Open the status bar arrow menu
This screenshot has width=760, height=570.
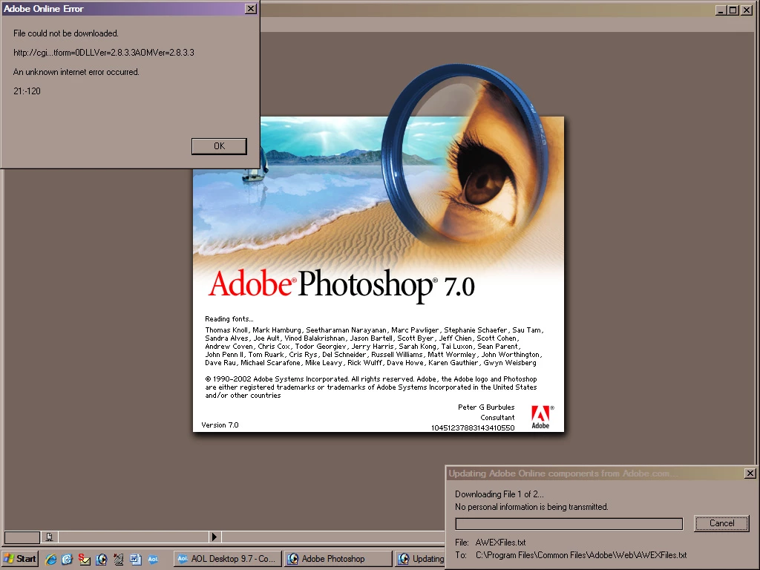[x=214, y=537]
